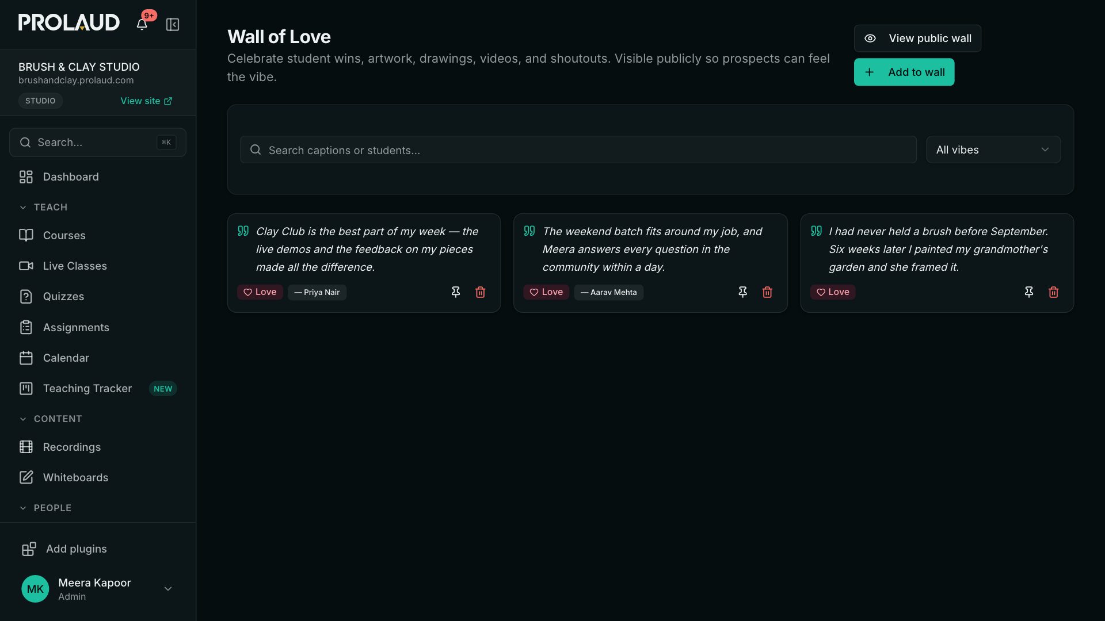This screenshot has width=1105, height=621.
Task: Click the Aarav Mehta name chip
Action: [x=609, y=292]
